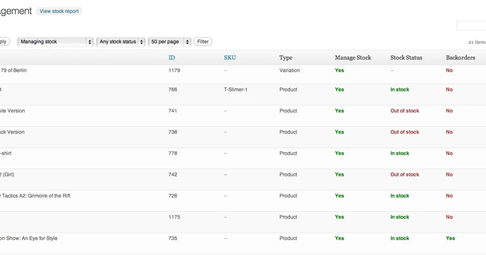Click Product type for ID 741

288,111
